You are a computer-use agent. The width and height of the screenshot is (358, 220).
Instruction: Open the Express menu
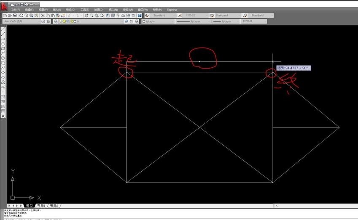pos(172,10)
